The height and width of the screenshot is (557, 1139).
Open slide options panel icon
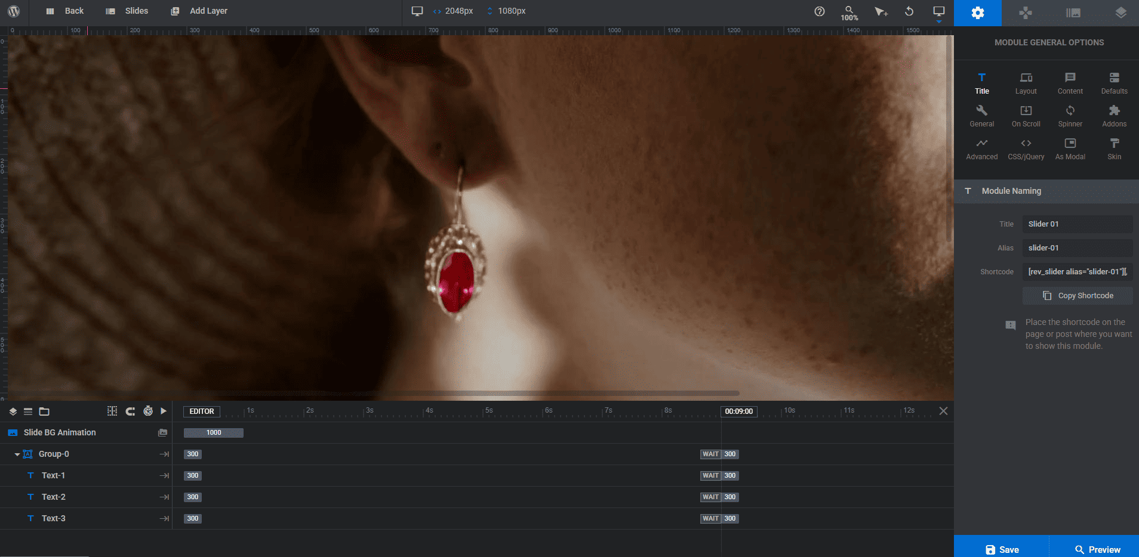point(1073,13)
